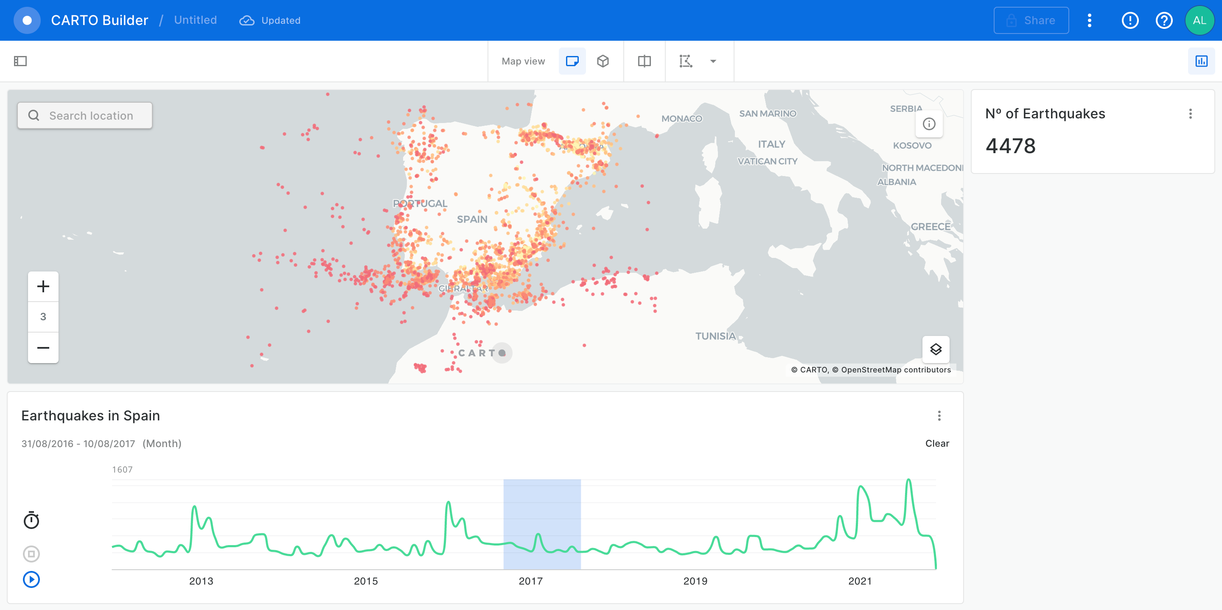Open animation speed timer settings

point(31,520)
